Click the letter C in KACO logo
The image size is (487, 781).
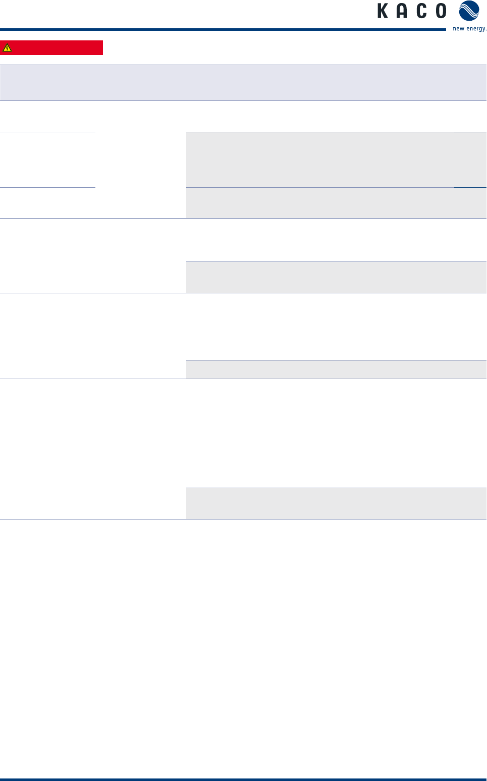pos(421,11)
